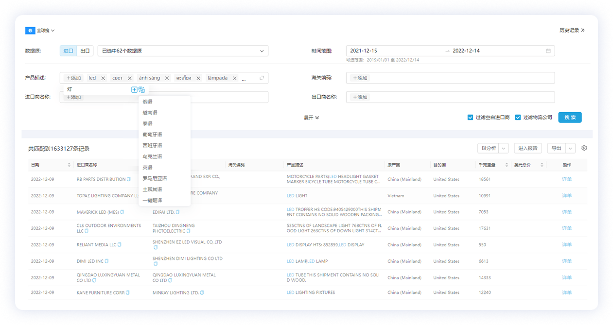613x325 pixels.
Task: Uncheck 过滤空白进口商 checkbox
Action: click(470, 118)
